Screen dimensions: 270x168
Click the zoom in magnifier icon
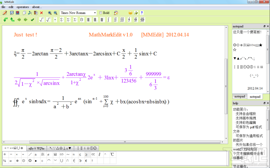[50, 13]
